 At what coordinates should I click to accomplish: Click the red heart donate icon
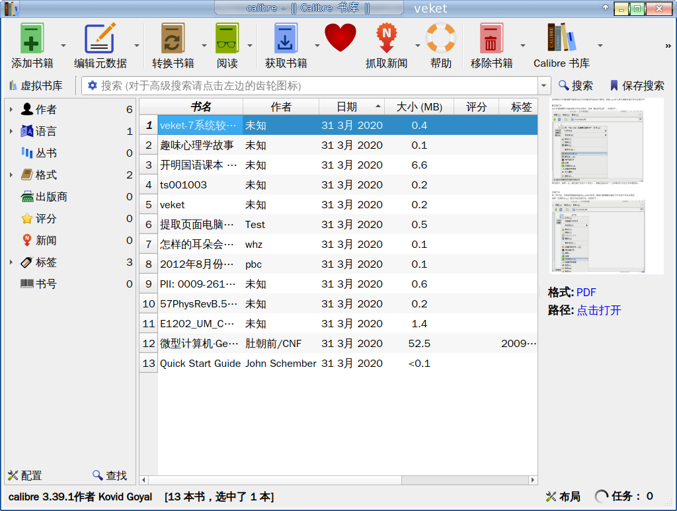click(340, 38)
